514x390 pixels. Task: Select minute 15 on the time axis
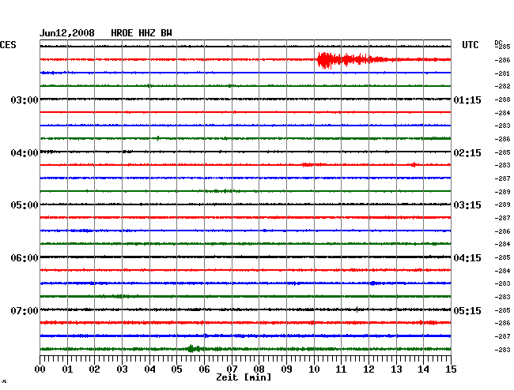(451, 369)
